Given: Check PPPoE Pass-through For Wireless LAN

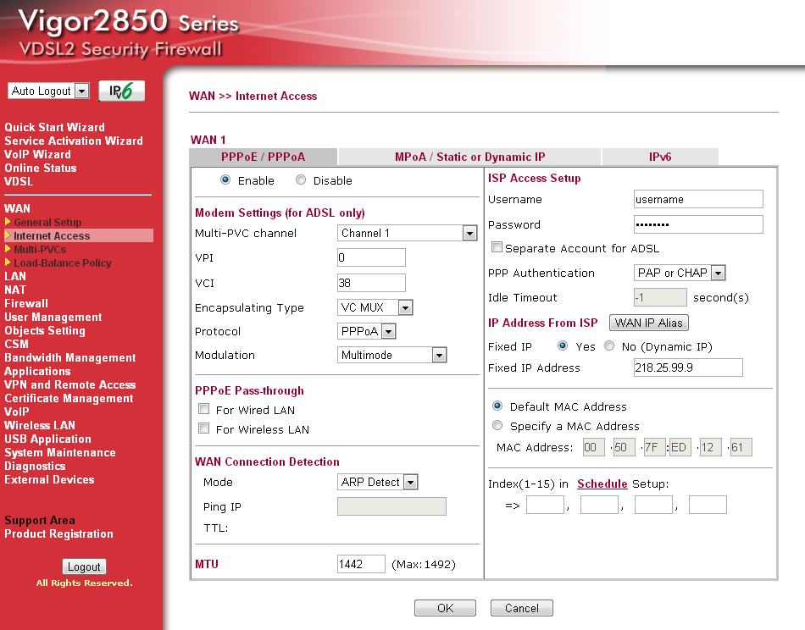Looking at the screenshot, I should click(x=203, y=429).
